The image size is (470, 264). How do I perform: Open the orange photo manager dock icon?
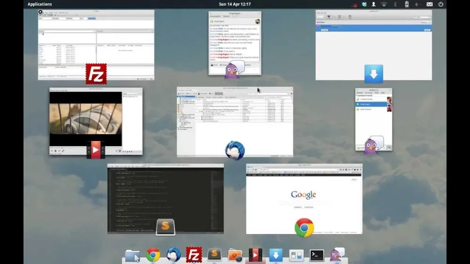tap(235, 256)
